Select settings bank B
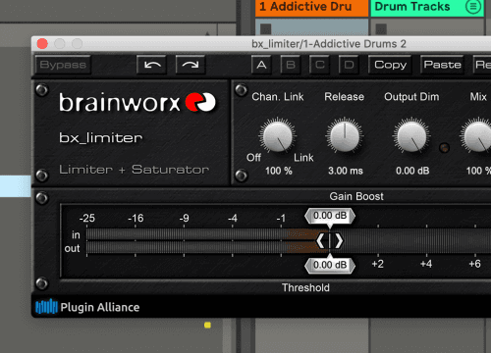 pyautogui.click(x=291, y=65)
